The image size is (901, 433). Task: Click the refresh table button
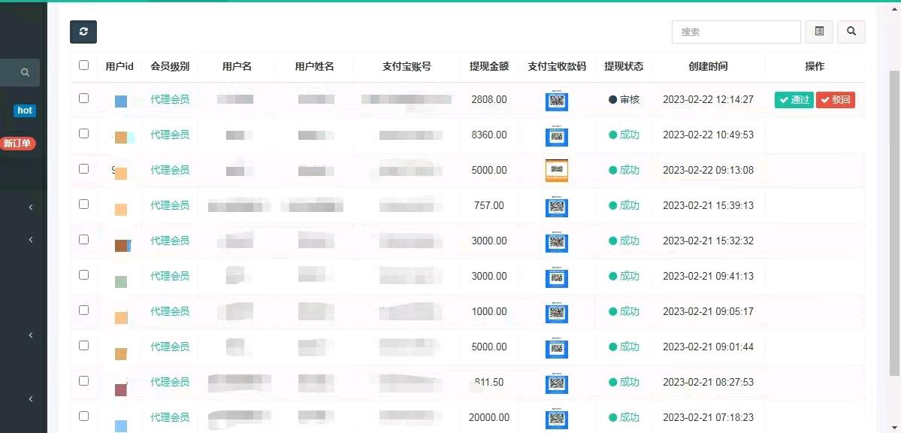83,32
